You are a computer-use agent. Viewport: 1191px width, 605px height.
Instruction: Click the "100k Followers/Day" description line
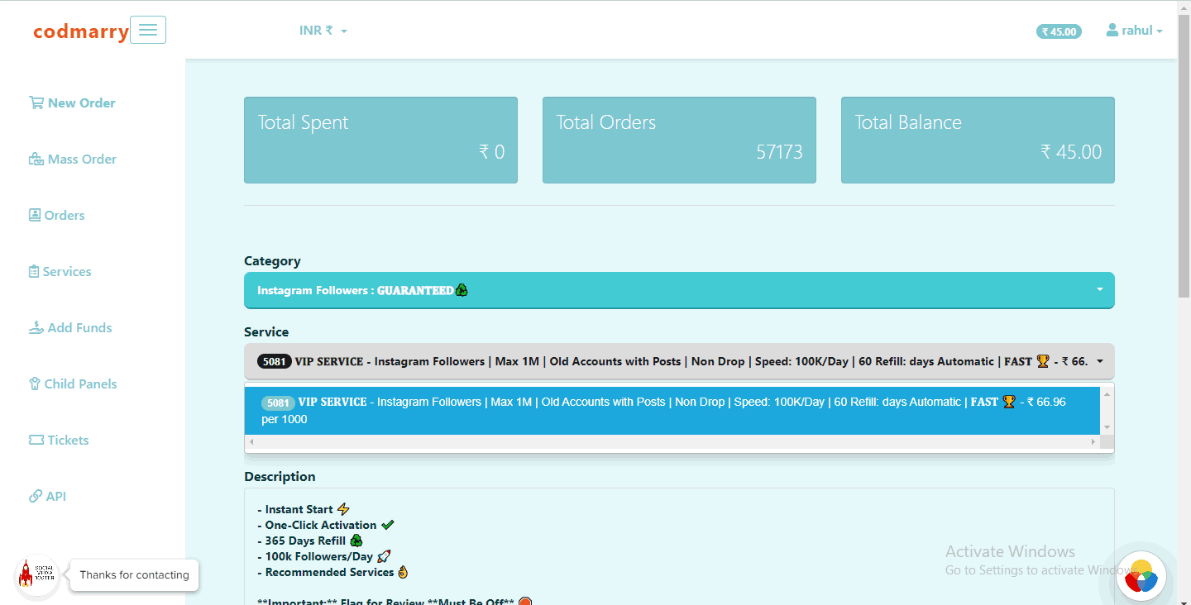323,556
